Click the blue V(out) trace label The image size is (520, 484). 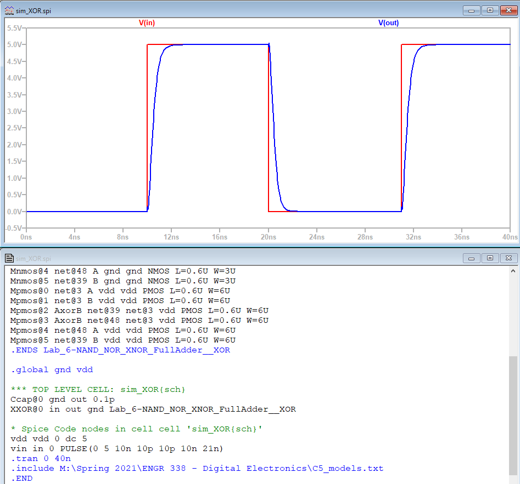(x=388, y=23)
